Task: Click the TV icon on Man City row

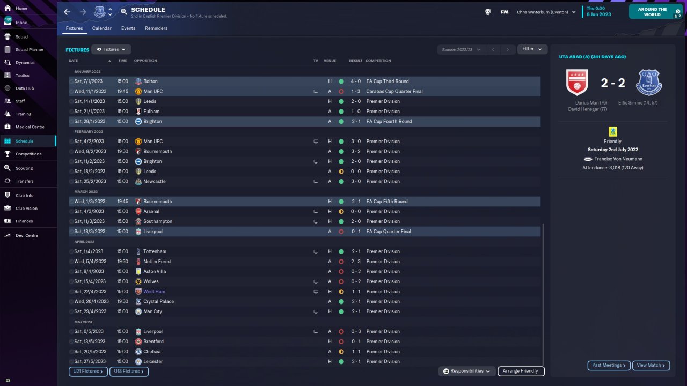Action: tap(316, 311)
